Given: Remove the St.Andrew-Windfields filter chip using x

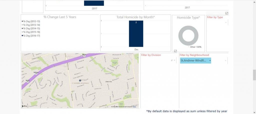Looking at the screenshot, I should (210, 60).
